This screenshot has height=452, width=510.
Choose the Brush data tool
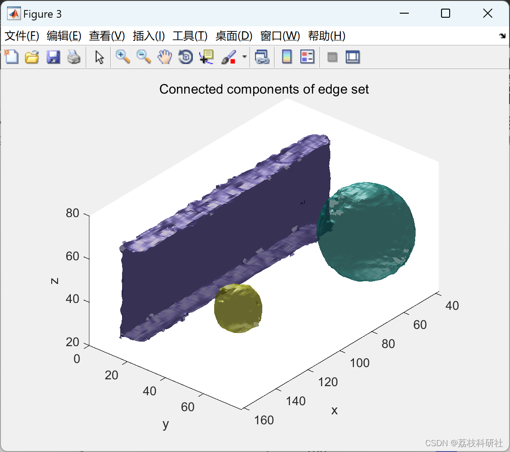tap(229, 57)
